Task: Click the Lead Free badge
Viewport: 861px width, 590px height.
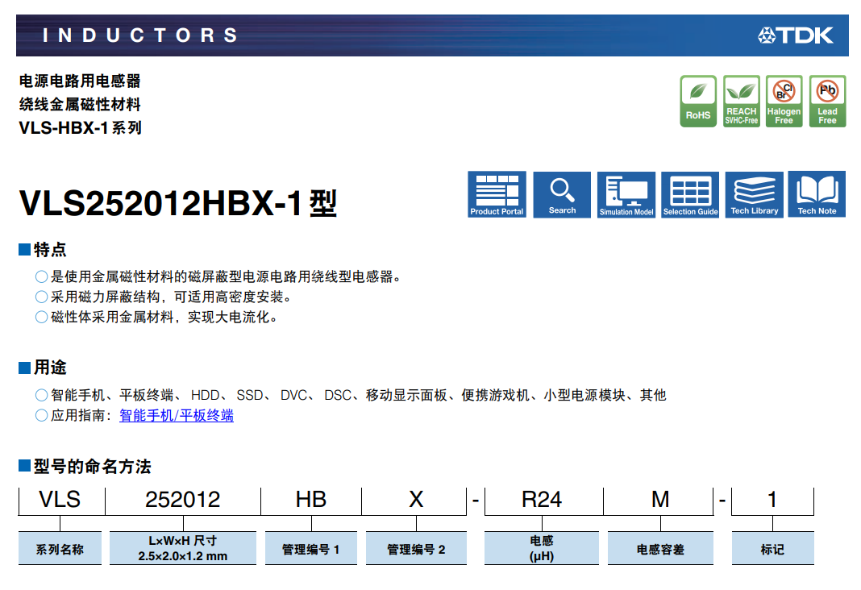Action: (827, 102)
